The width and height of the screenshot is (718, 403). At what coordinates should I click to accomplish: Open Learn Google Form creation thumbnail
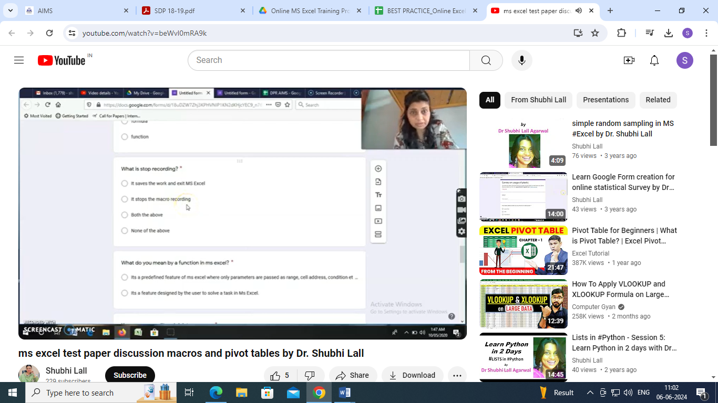(x=523, y=197)
